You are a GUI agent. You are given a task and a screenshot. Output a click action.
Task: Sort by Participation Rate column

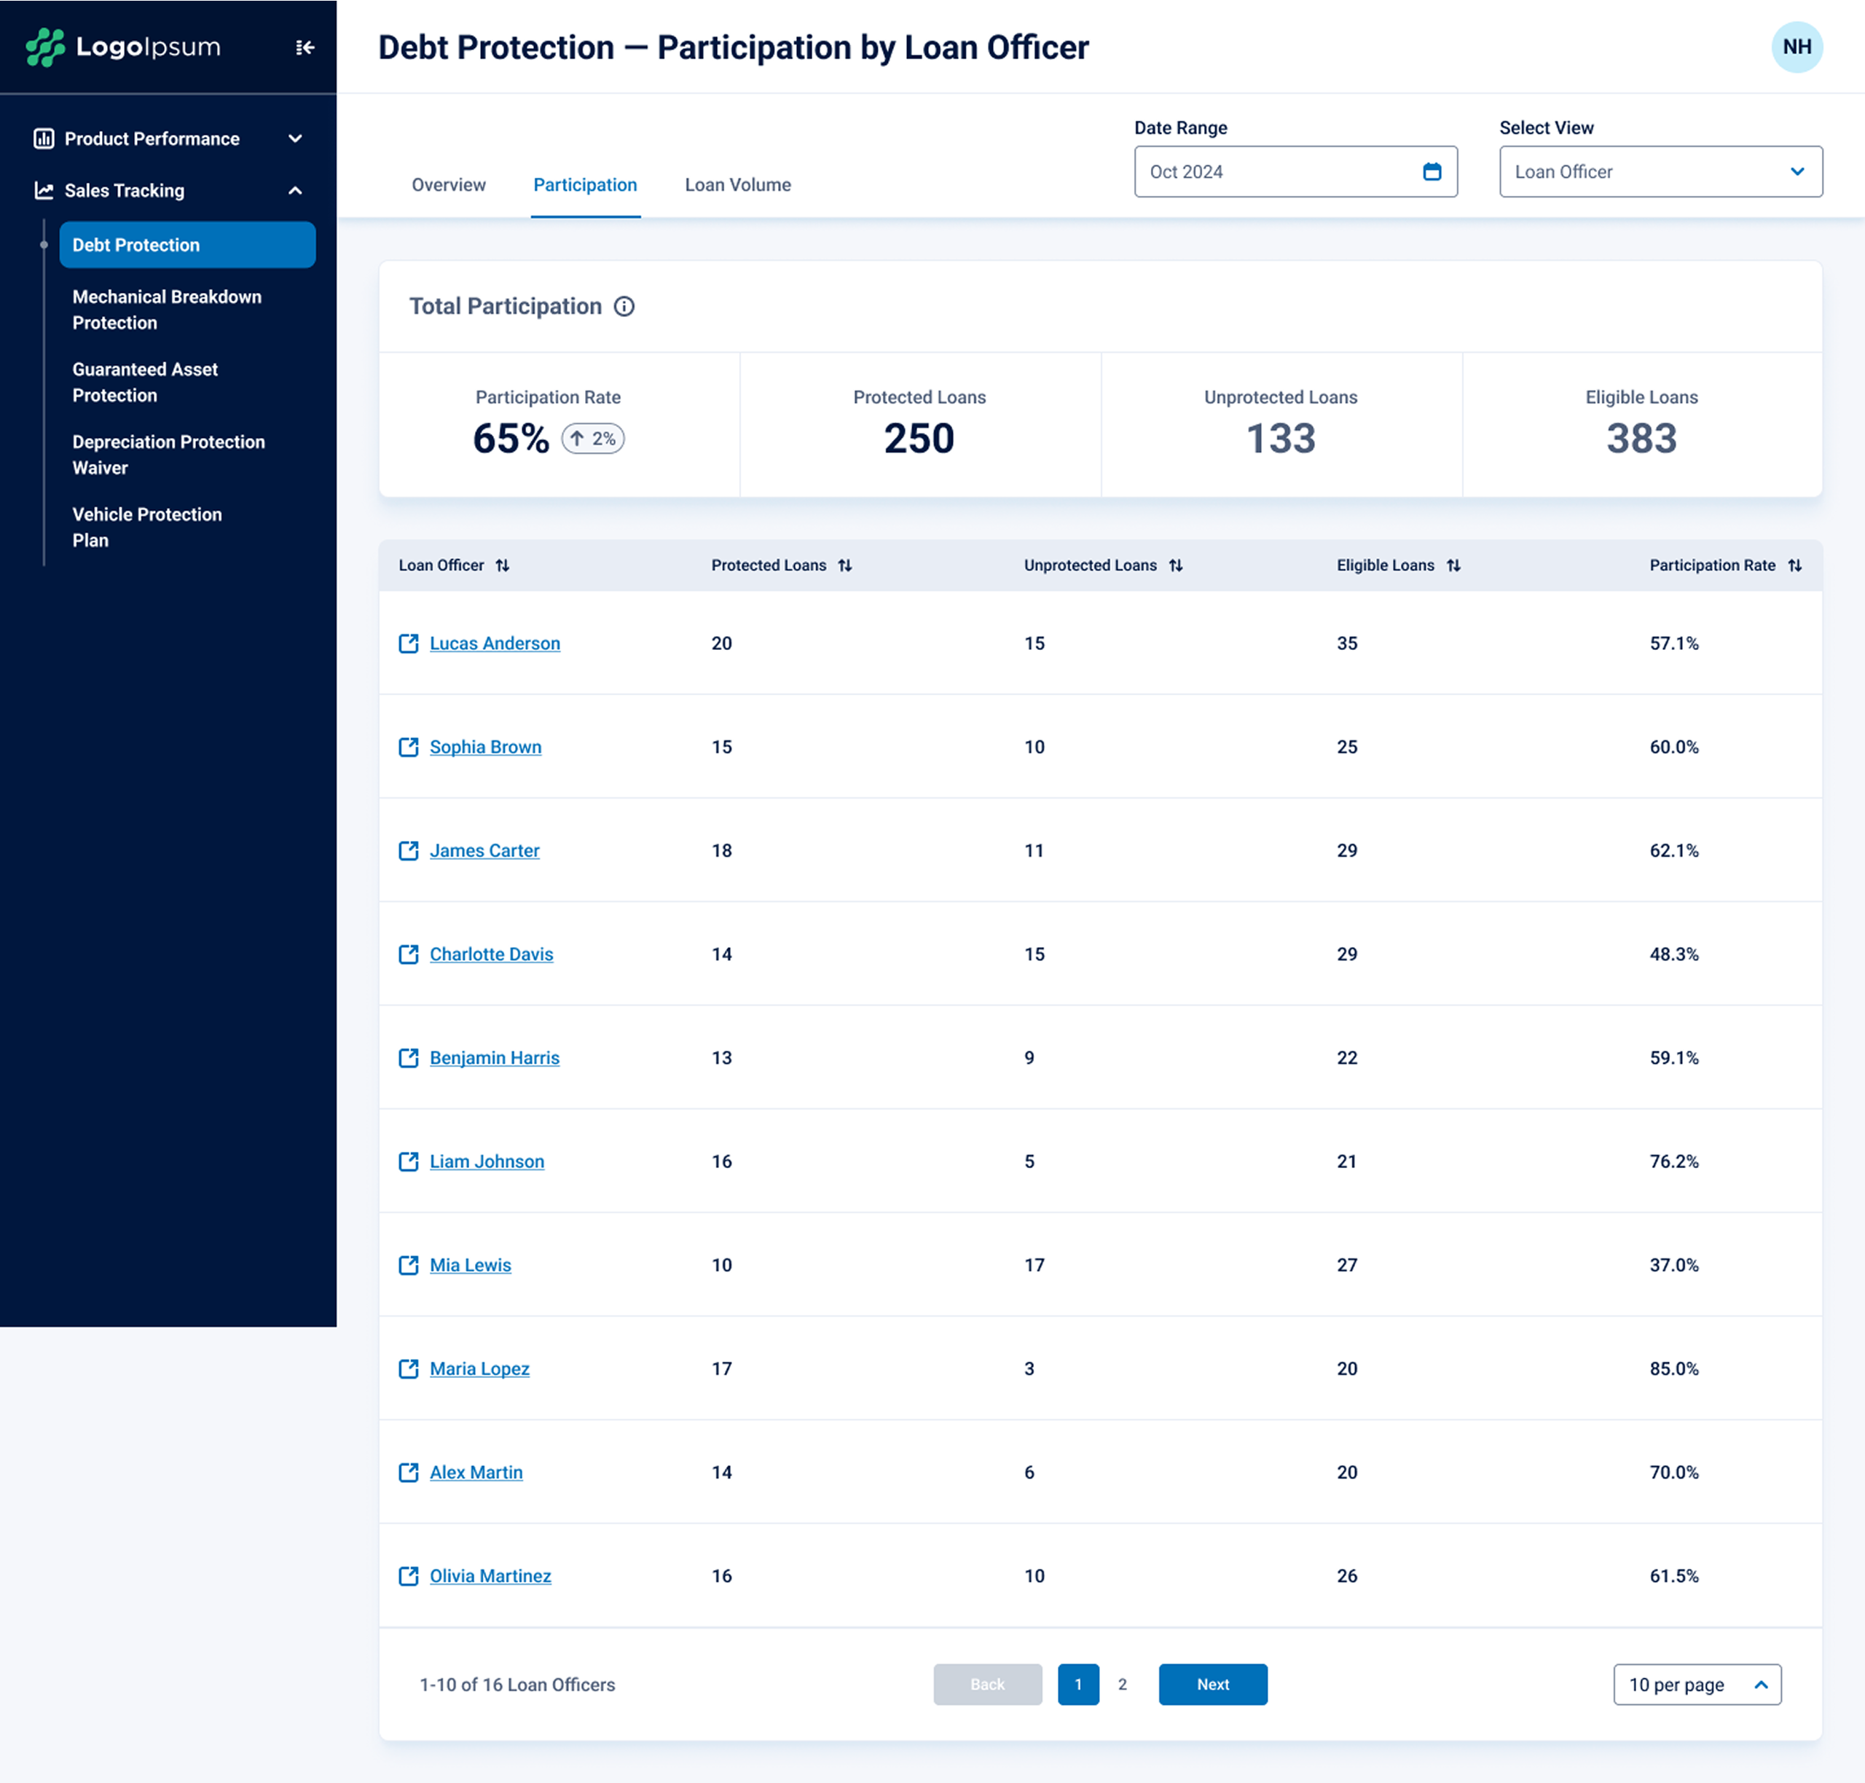click(x=1794, y=565)
